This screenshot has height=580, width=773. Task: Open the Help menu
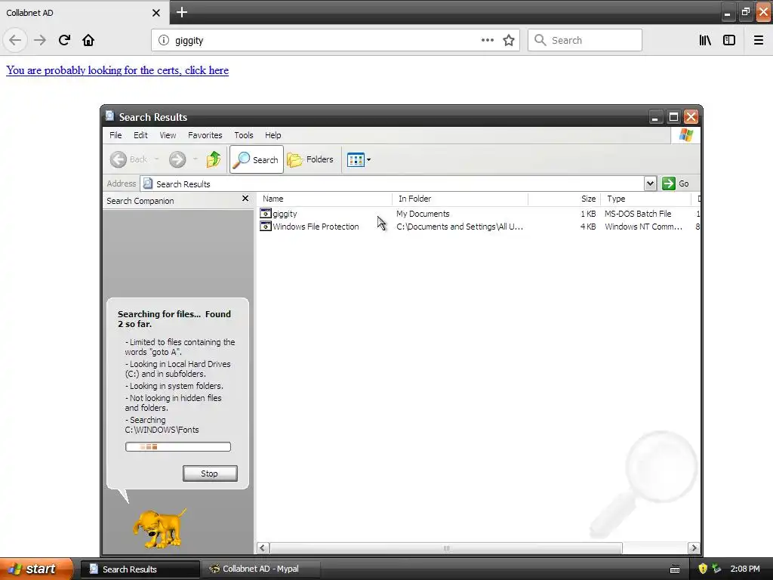coord(273,135)
